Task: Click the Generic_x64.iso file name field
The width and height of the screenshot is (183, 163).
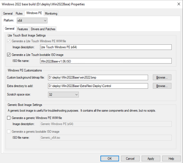Action: (x=106, y=138)
